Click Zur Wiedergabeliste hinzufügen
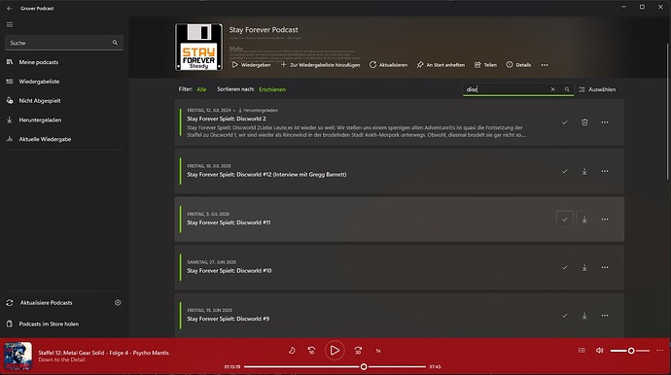Screen dimensions: 671x375 point(320,65)
